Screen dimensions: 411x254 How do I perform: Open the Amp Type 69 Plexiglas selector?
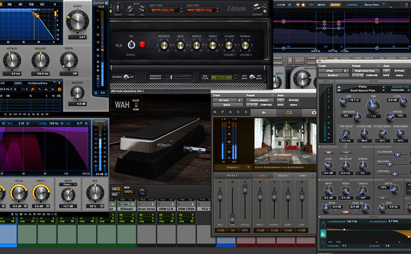[164, 10]
